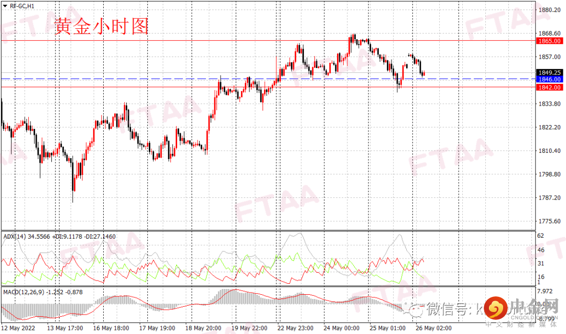Click the 1868.60 price axis value

(x=549, y=33)
